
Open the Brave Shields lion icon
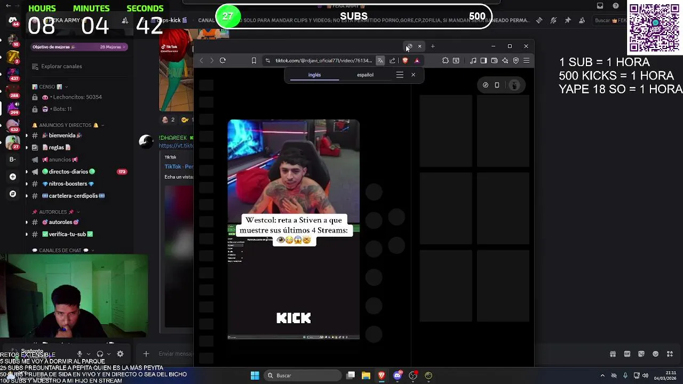coord(405,60)
